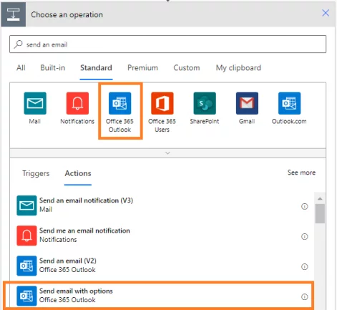
Task: Select the Mail connector icon
Action: (35, 103)
